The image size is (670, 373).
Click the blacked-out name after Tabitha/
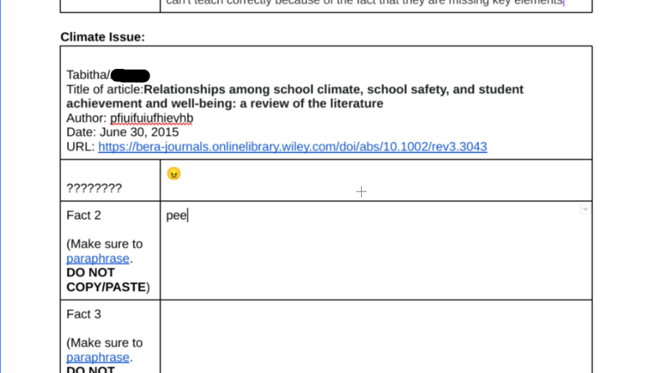130,76
